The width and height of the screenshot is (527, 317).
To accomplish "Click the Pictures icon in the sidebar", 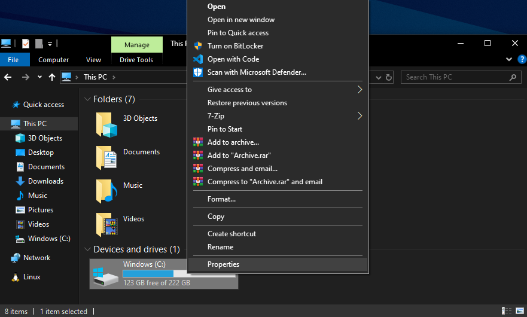I will tap(20, 210).
